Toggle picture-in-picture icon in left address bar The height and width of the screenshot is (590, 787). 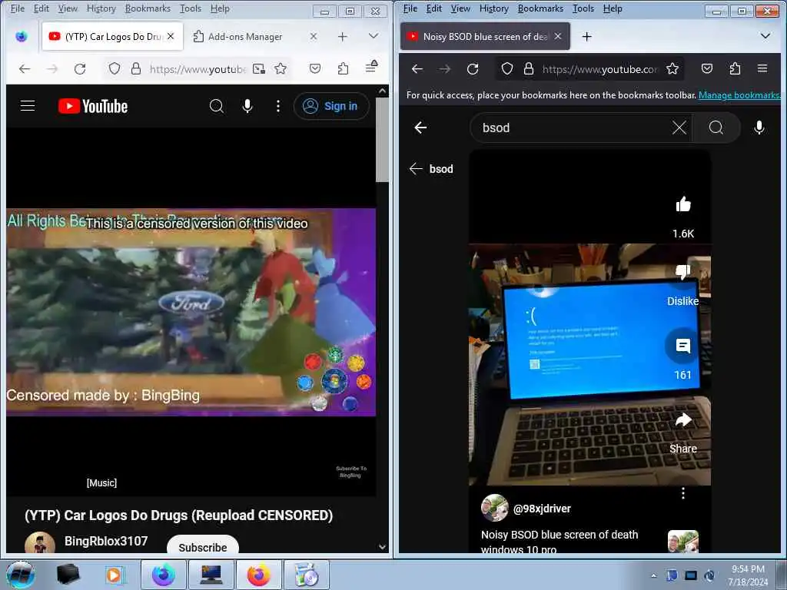click(x=258, y=68)
